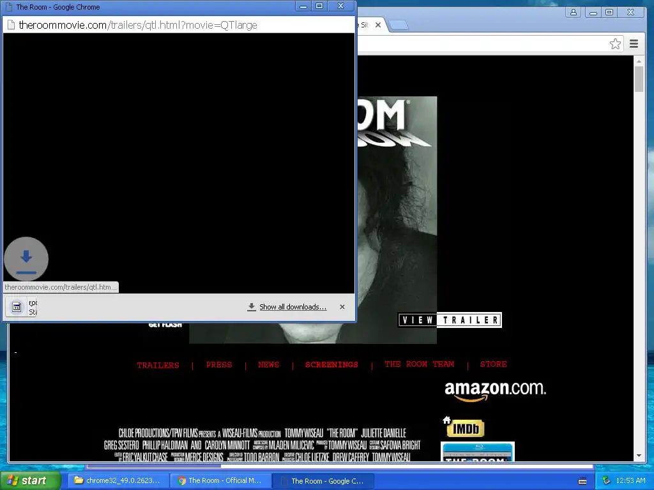This screenshot has width=654, height=490.
Task: Close the main Chrome window
Action: [x=630, y=13]
